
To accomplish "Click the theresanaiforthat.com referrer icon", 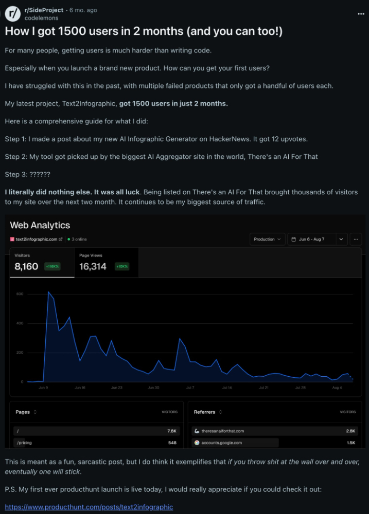I will pyautogui.click(x=197, y=431).
